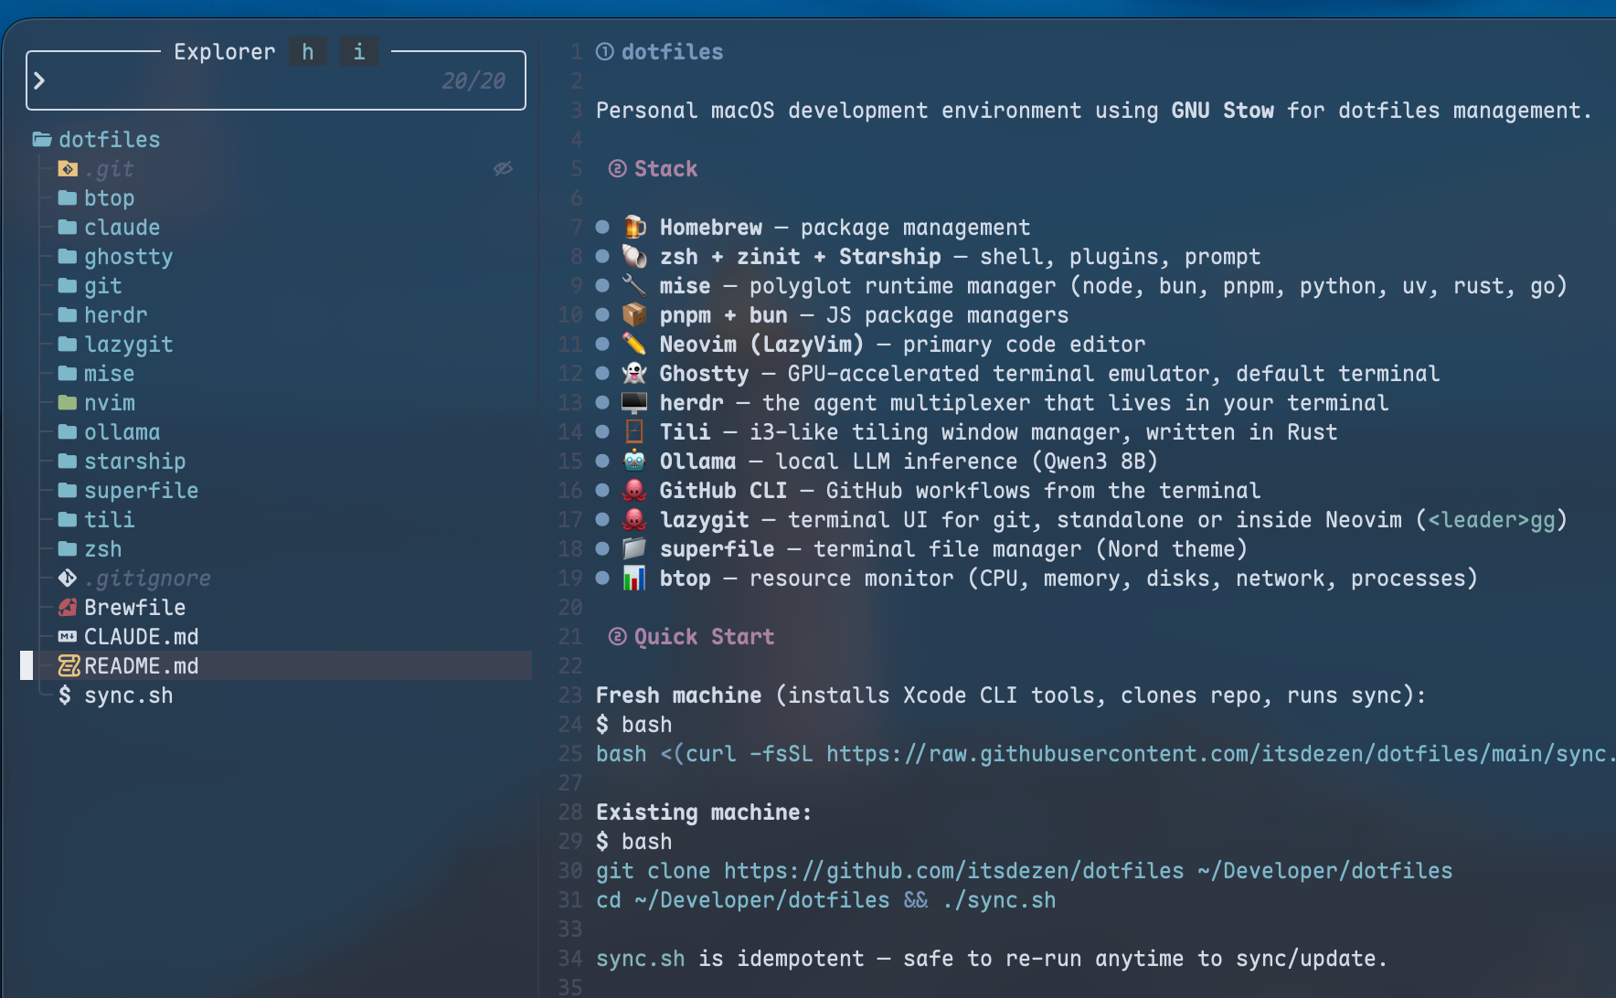Click the ollama folder icon
Image resolution: width=1616 pixels, height=998 pixels.
68,432
